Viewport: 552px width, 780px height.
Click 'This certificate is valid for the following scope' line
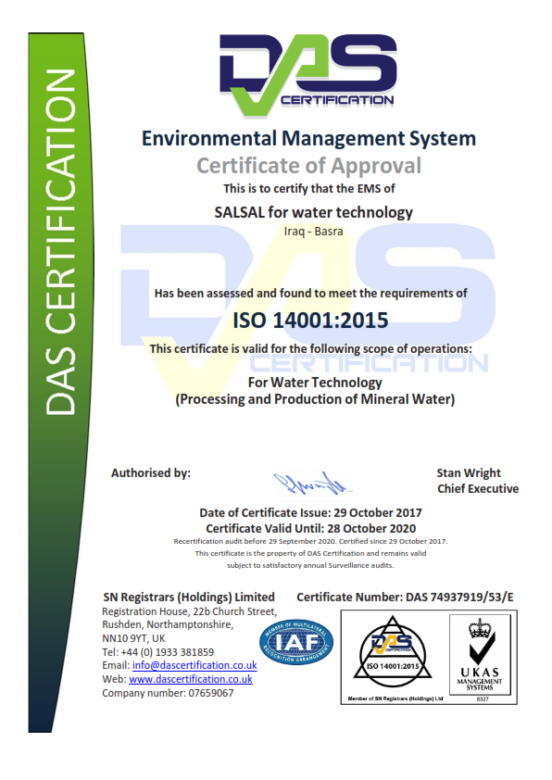311,348
